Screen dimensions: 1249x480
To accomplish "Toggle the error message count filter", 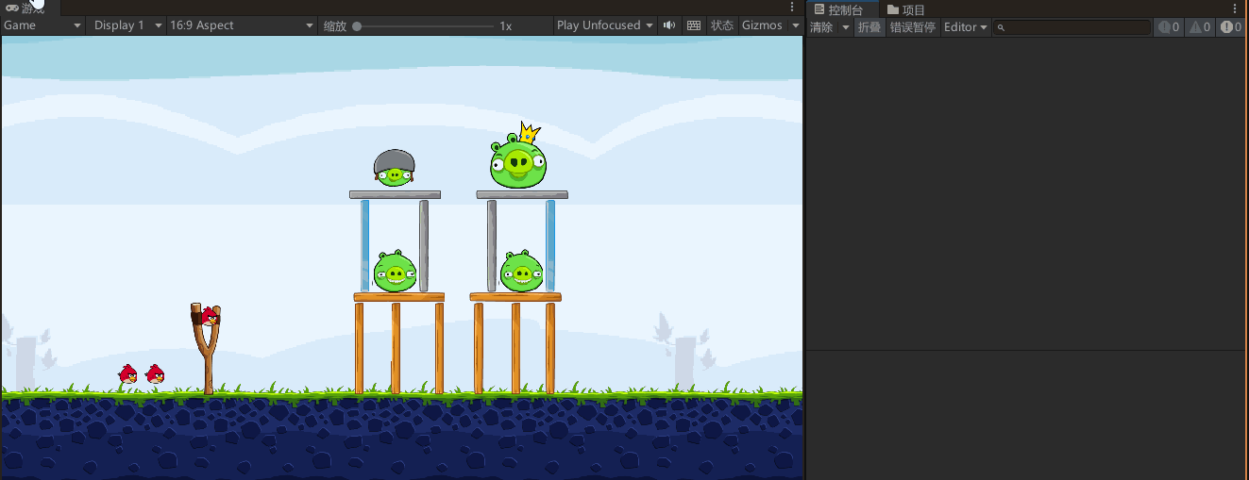I will point(1231,27).
